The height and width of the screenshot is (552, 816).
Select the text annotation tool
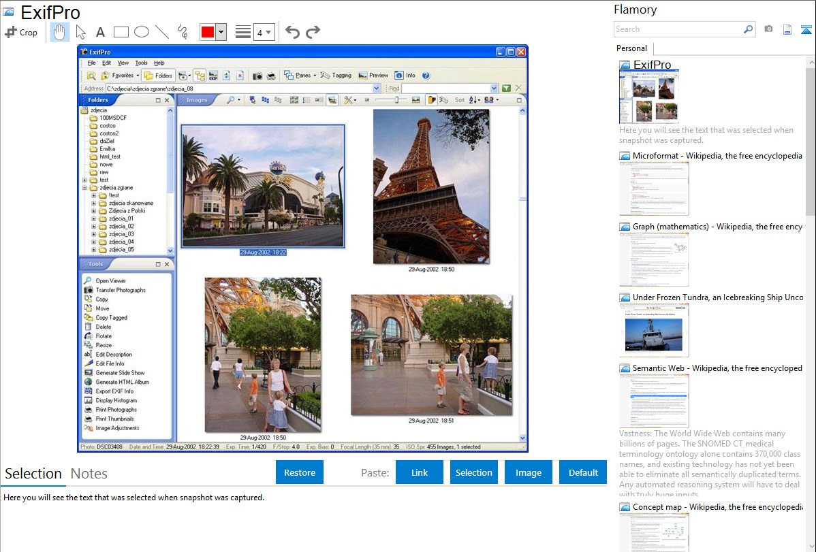point(100,32)
